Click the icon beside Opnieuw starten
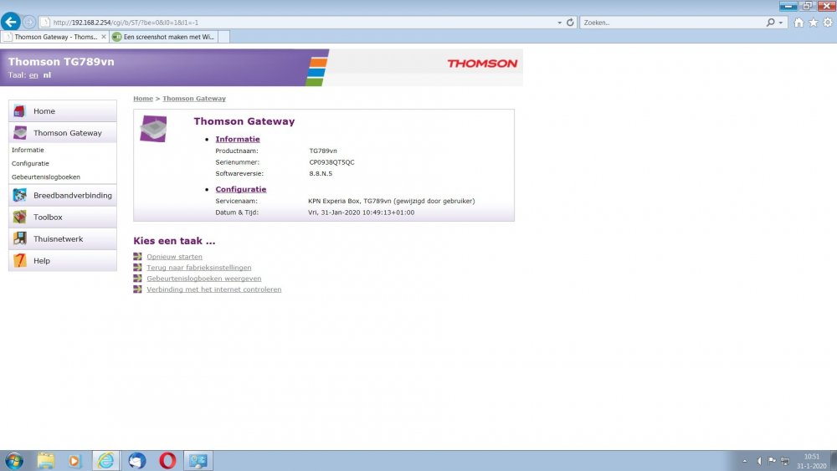This screenshot has width=837, height=471. (138, 257)
